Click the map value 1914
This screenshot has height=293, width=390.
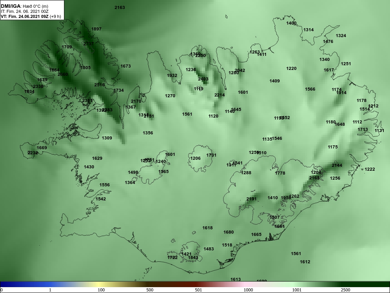(342, 93)
